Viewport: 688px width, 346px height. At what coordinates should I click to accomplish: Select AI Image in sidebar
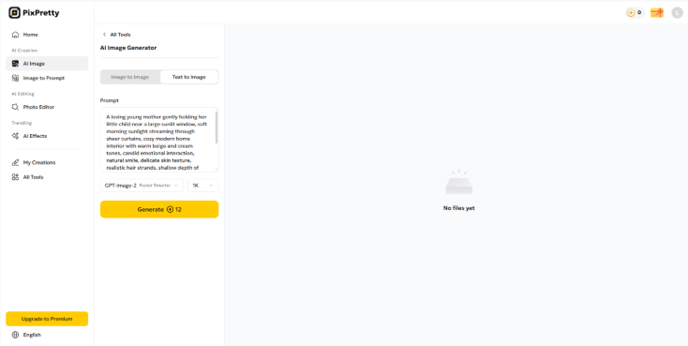click(x=47, y=64)
